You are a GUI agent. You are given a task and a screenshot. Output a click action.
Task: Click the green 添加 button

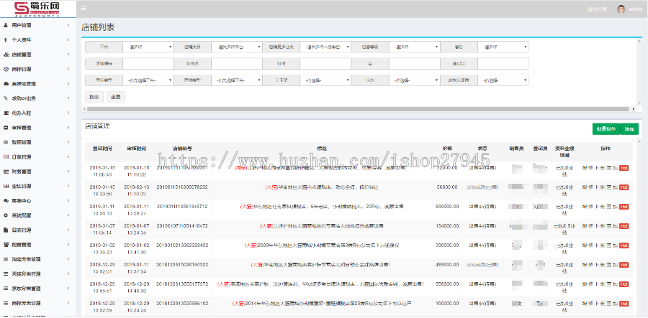[629, 129]
